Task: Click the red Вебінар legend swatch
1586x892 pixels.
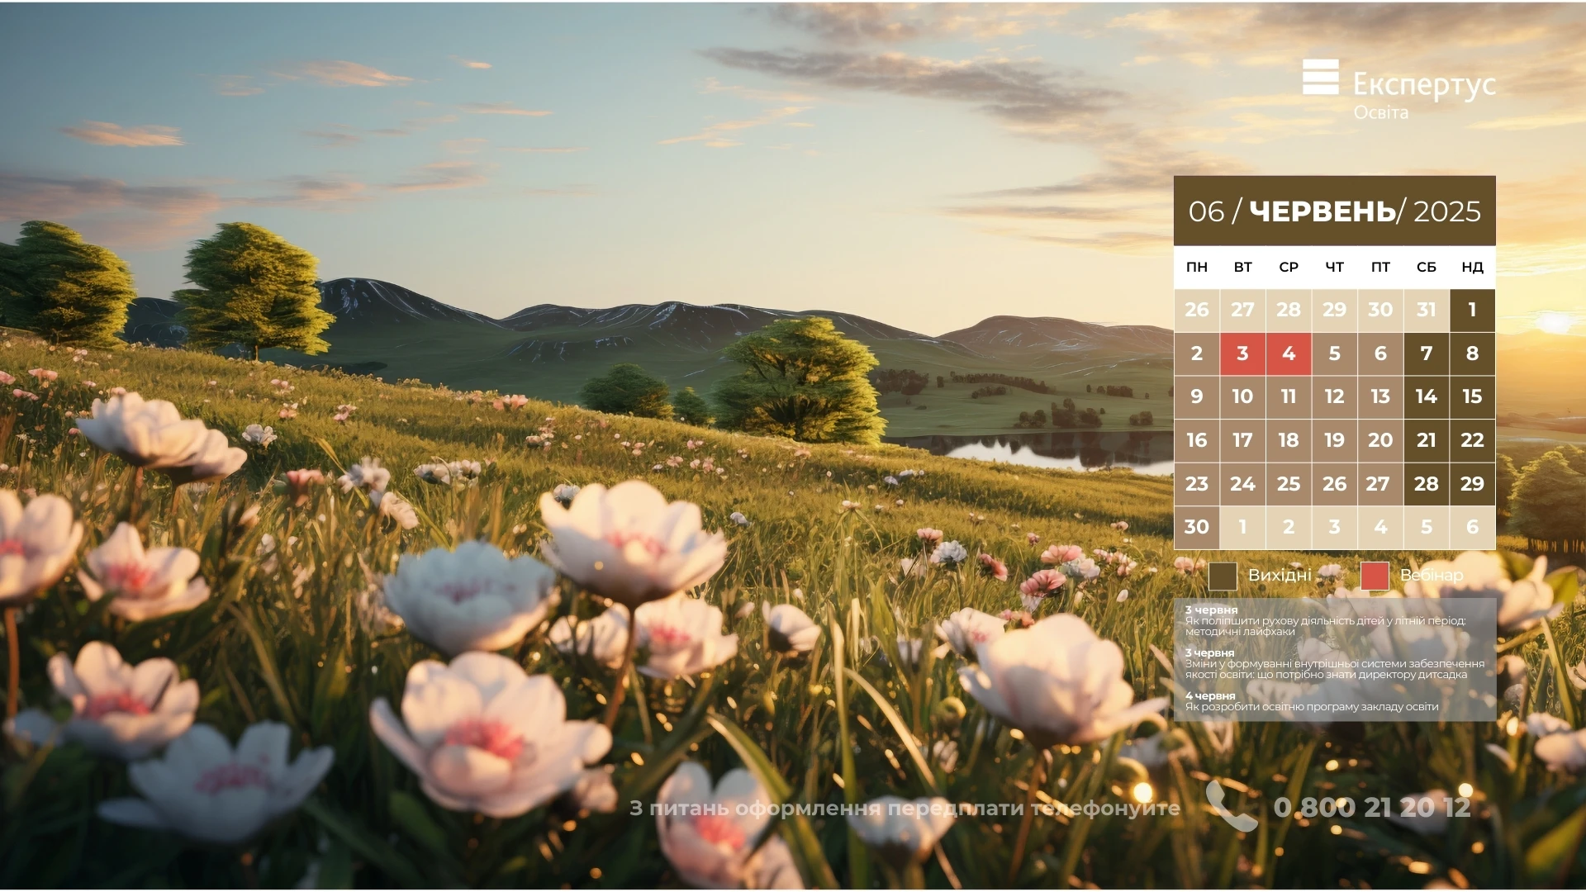Action: pos(1375,576)
